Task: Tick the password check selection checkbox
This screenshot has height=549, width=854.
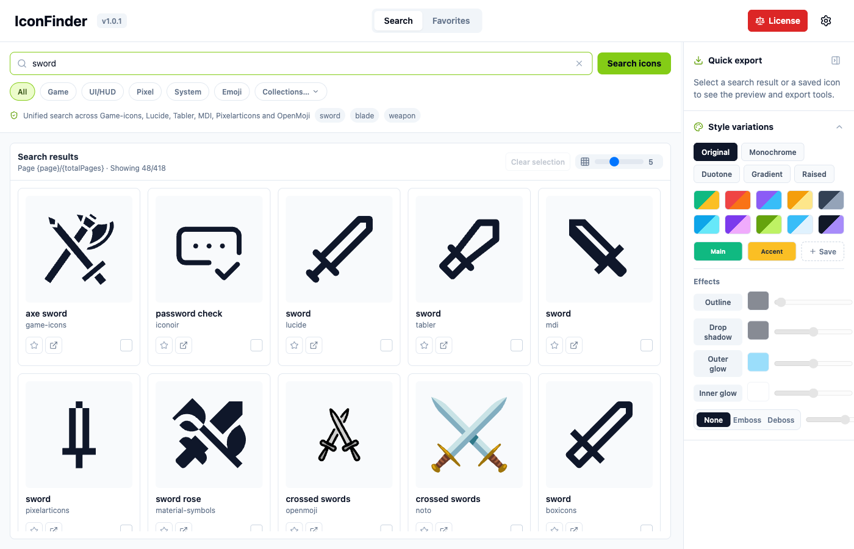Action: click(256, 345)
